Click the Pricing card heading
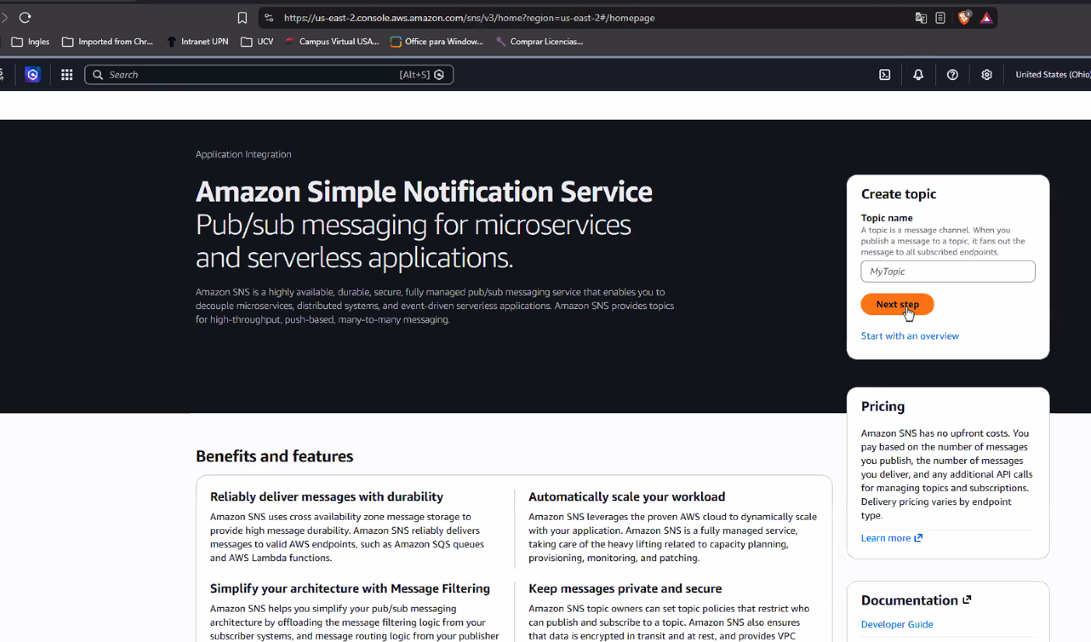Viewport: 1091px width, 642px height. 882,406
